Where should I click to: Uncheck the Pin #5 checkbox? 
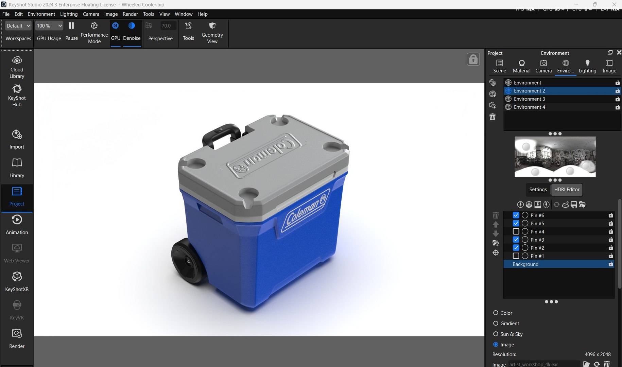516,223
